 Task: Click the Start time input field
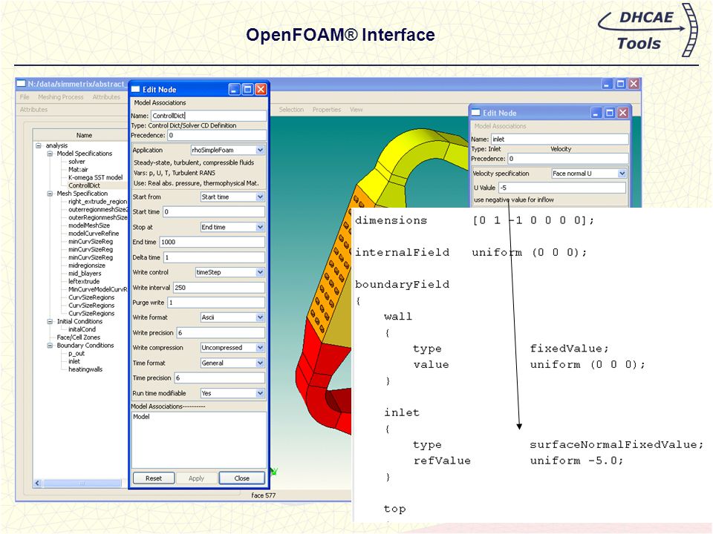click(214, 212)
